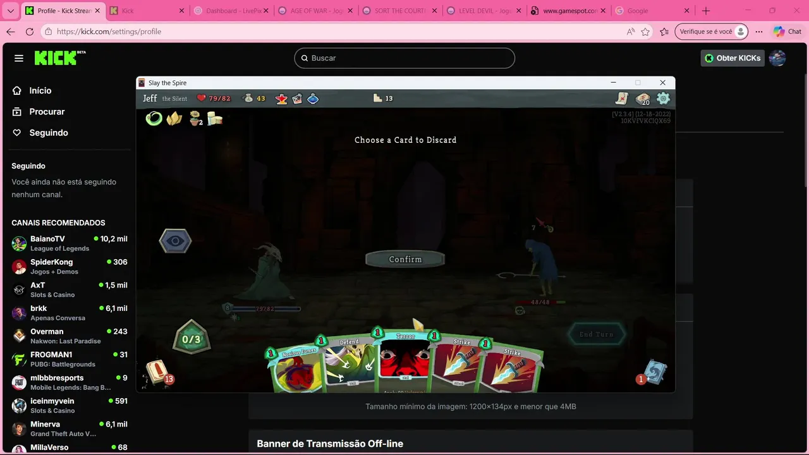
Task: Open the Kick hamburger menu
Action: click(x=19, y=58)
